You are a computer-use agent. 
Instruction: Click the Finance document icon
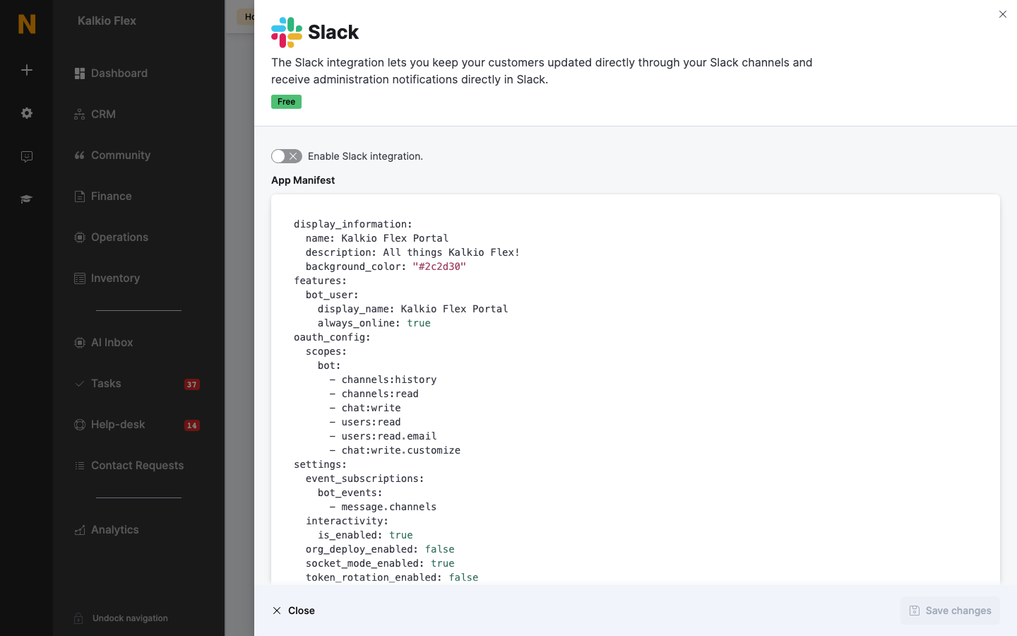point(80,196)
